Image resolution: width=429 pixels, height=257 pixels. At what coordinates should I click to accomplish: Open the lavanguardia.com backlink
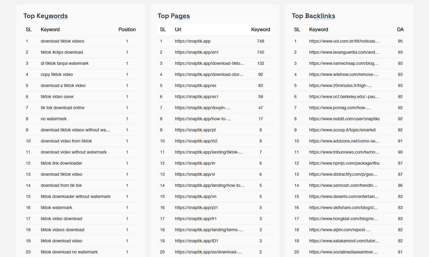click(344, 52)
